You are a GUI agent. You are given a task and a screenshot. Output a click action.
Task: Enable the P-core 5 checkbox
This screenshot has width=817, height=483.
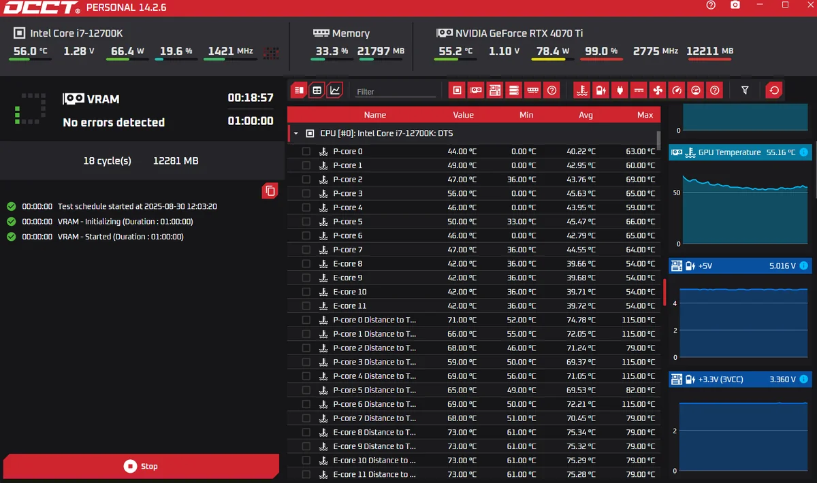pos(306,222)
